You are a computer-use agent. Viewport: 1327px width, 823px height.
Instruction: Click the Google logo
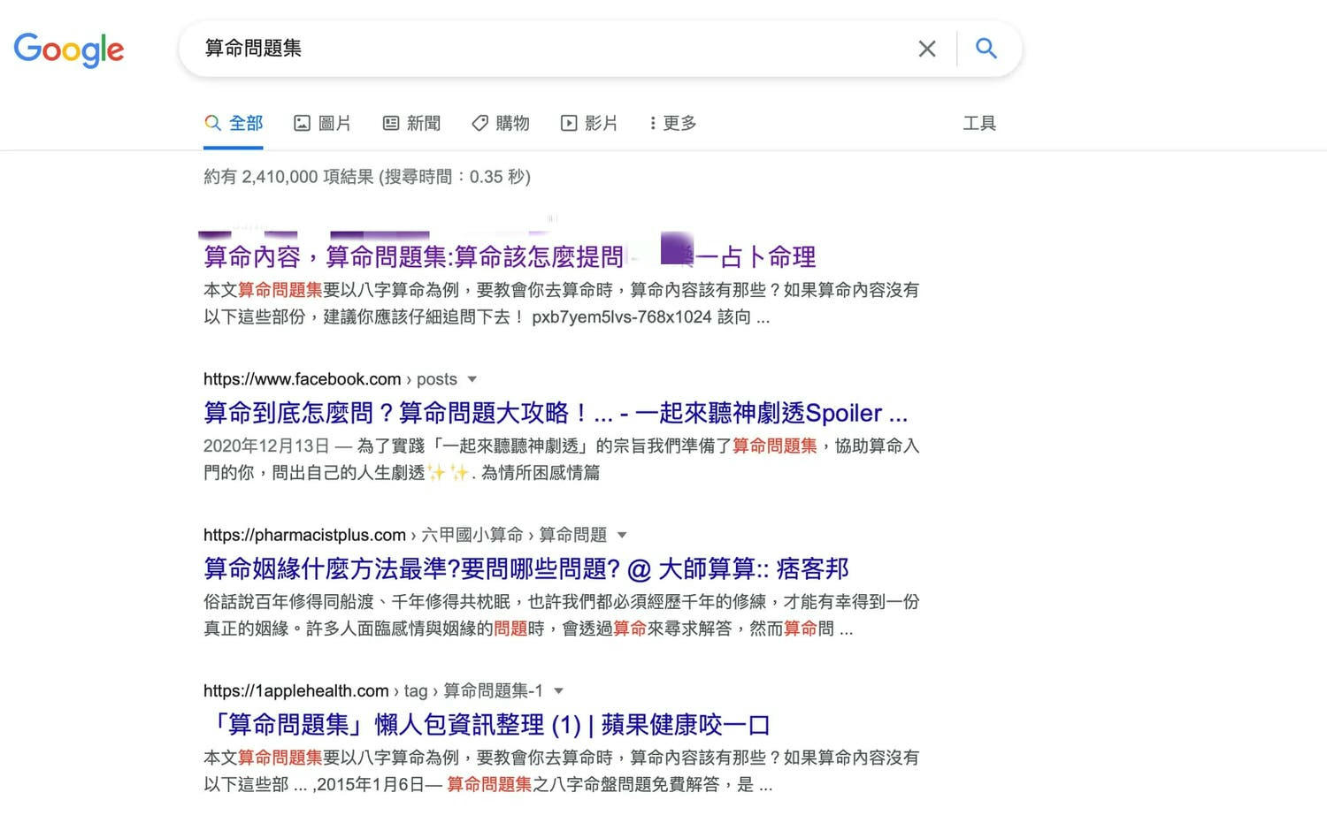[x=69, y=50]
